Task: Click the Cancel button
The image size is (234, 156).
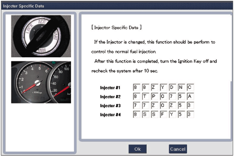Action: tap(178, 149)
